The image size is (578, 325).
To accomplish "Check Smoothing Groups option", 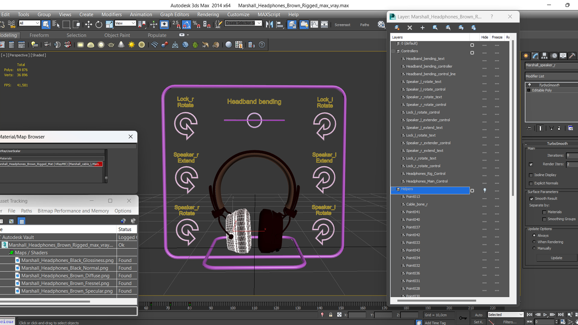I will tap(544, 219).
